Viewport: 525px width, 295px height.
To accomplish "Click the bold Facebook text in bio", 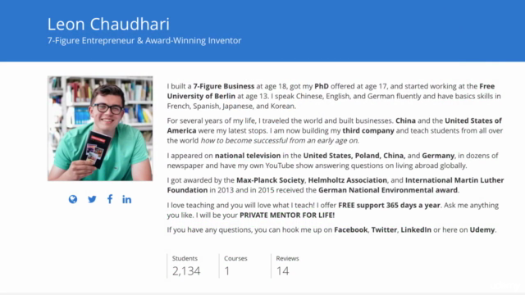I will [350, 229].
